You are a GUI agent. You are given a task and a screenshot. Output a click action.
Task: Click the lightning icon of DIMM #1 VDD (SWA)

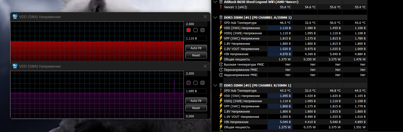pyautogui.click(x=221, y=28)
